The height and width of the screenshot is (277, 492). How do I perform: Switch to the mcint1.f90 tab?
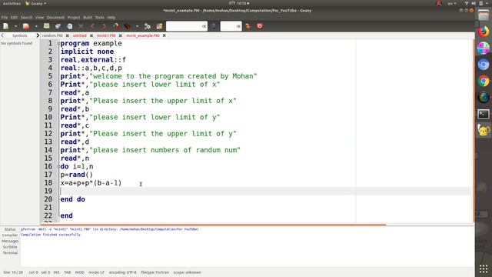pyautogui.click(x=106, y=36)
